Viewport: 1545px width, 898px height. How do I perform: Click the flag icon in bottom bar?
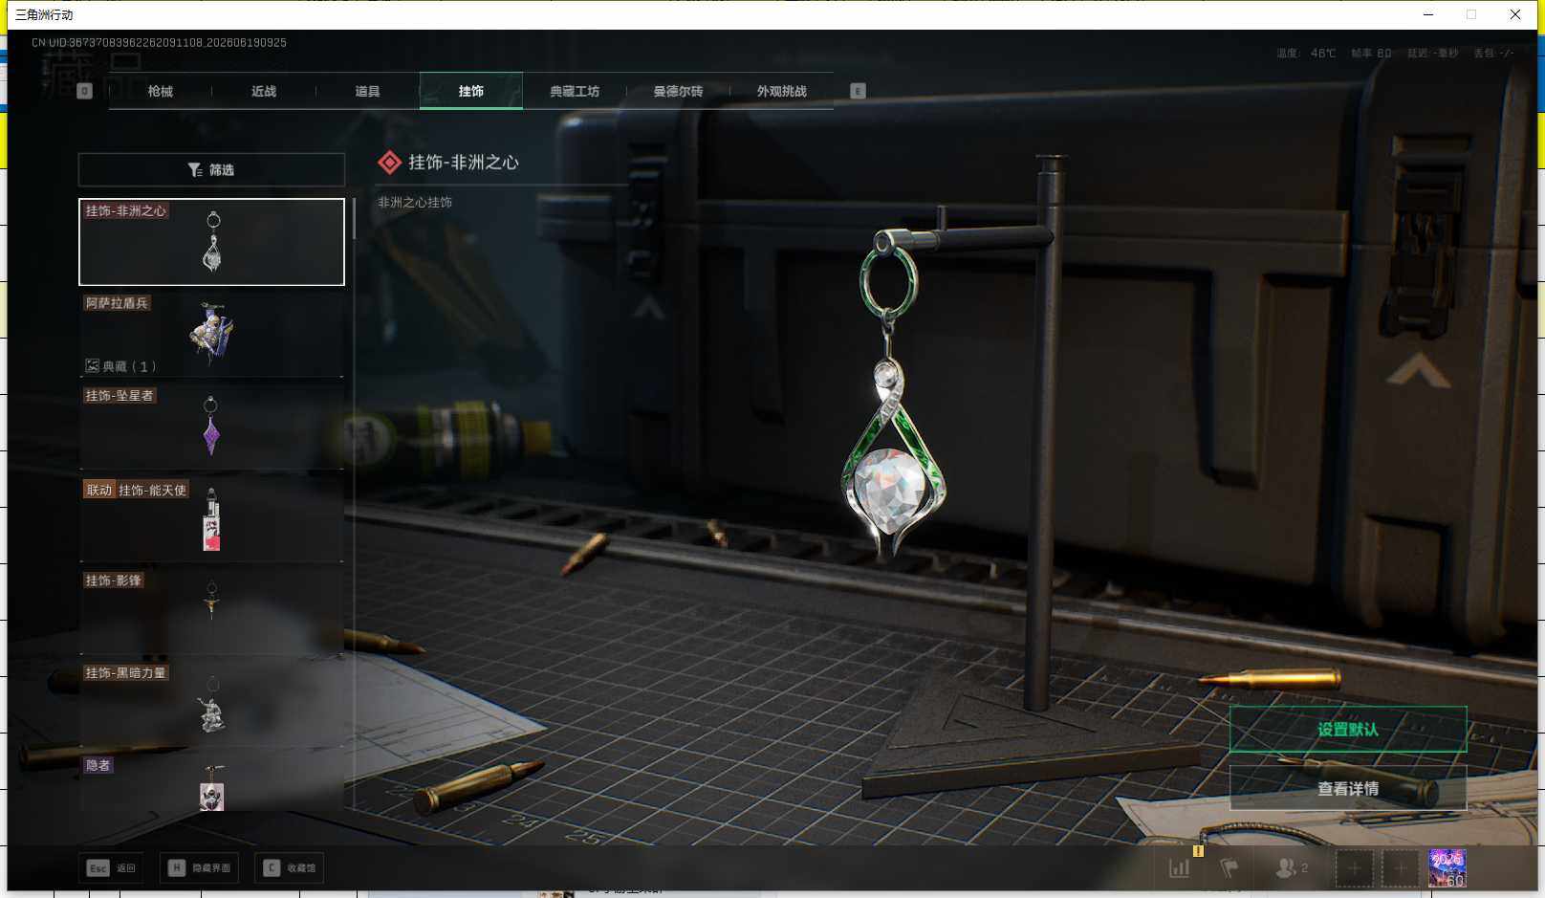point(1229,868)
